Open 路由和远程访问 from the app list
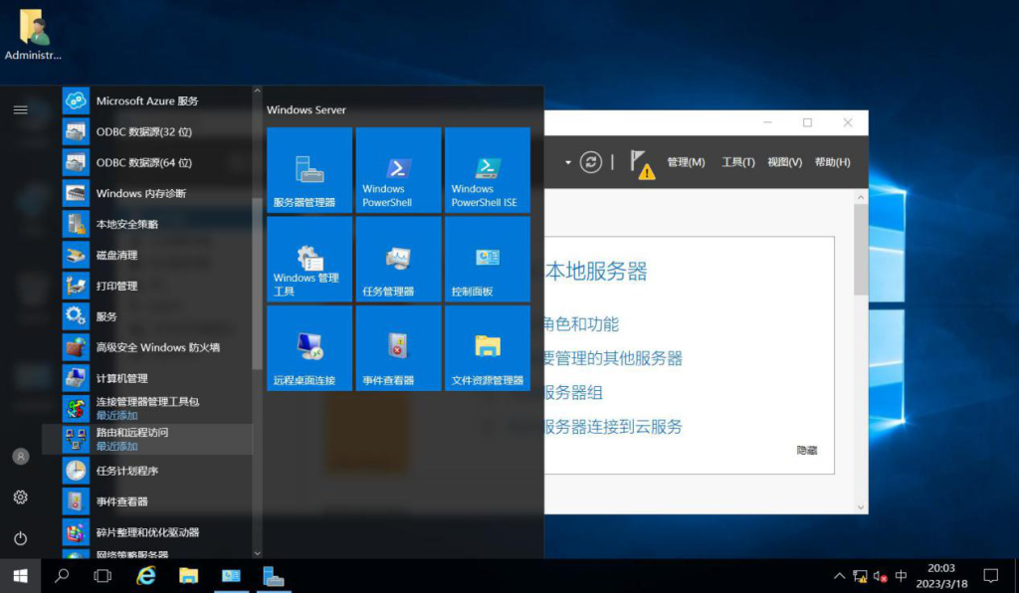Screen dimensions: 1019x593 coord(147,439)
